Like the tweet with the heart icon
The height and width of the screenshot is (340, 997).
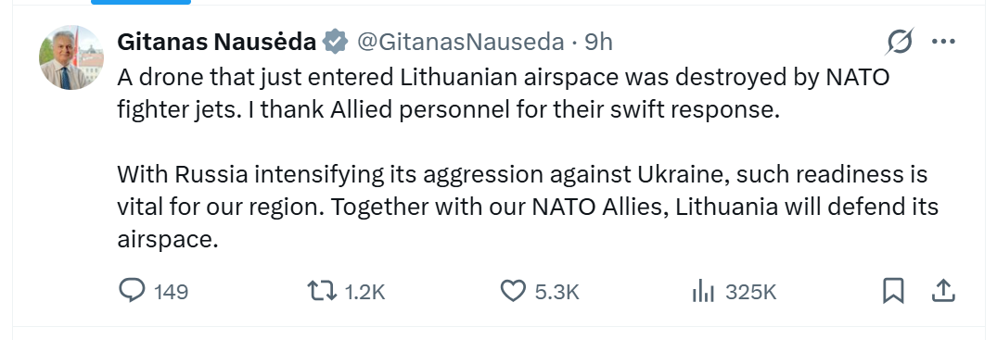point(513,292)
